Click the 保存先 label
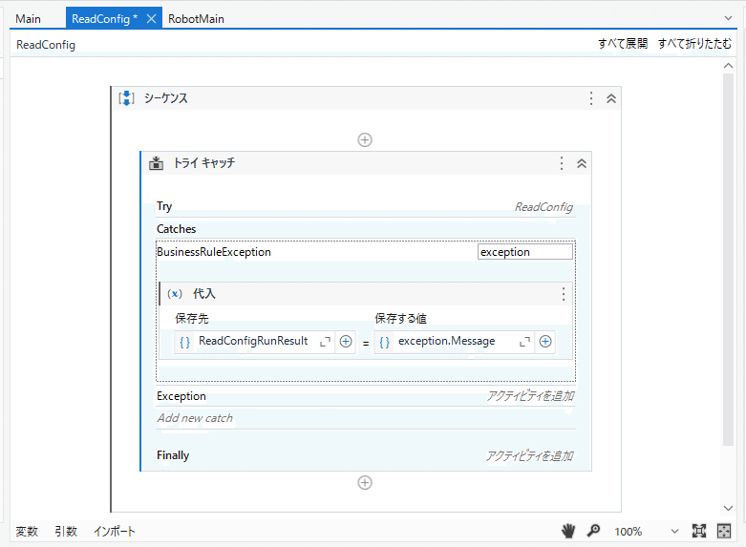 click(192, 319)
